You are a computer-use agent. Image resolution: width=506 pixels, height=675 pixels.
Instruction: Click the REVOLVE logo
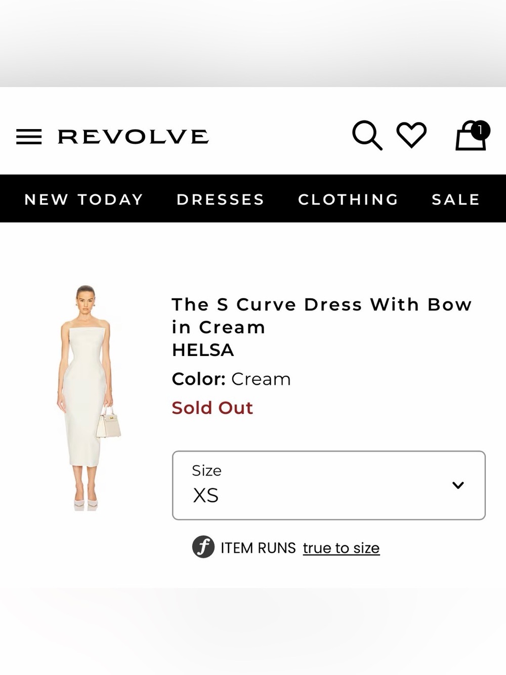tap(133, 137)
